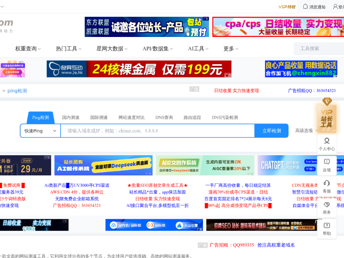
Task: Switch to the 国内测速 tab
Action: point(71,117)
